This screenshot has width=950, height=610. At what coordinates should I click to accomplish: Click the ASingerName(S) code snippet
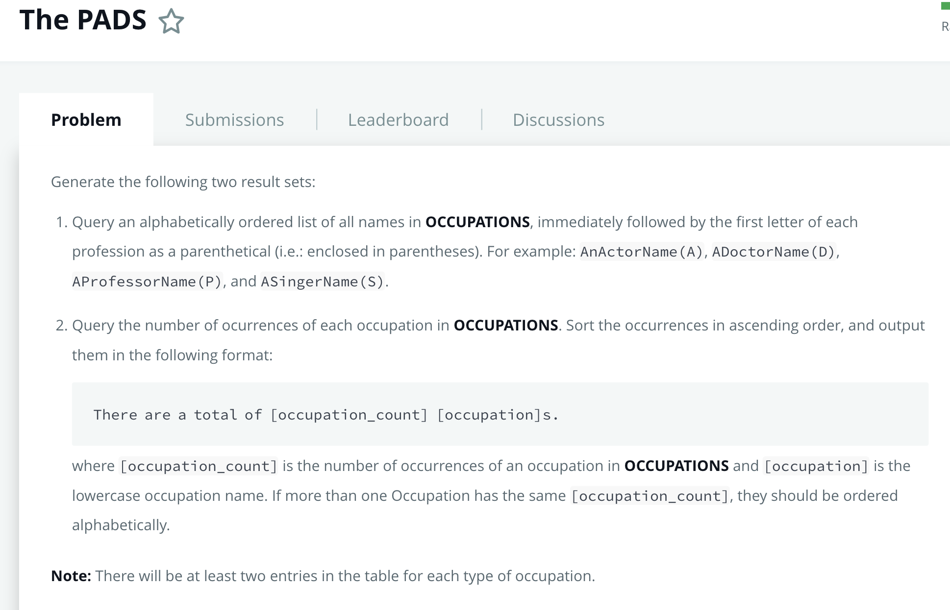click(x=322, y=282)
